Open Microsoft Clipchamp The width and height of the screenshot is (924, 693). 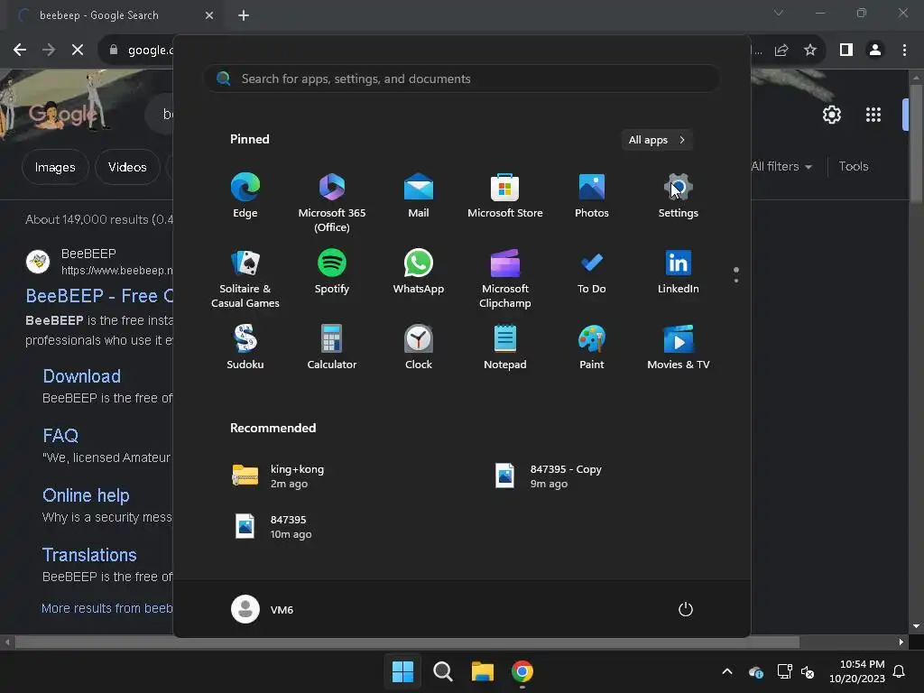point(505,279)
